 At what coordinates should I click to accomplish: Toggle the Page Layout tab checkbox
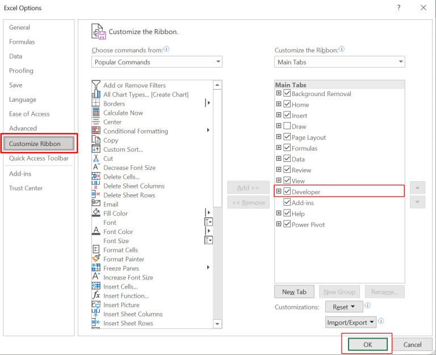[287, 137]
